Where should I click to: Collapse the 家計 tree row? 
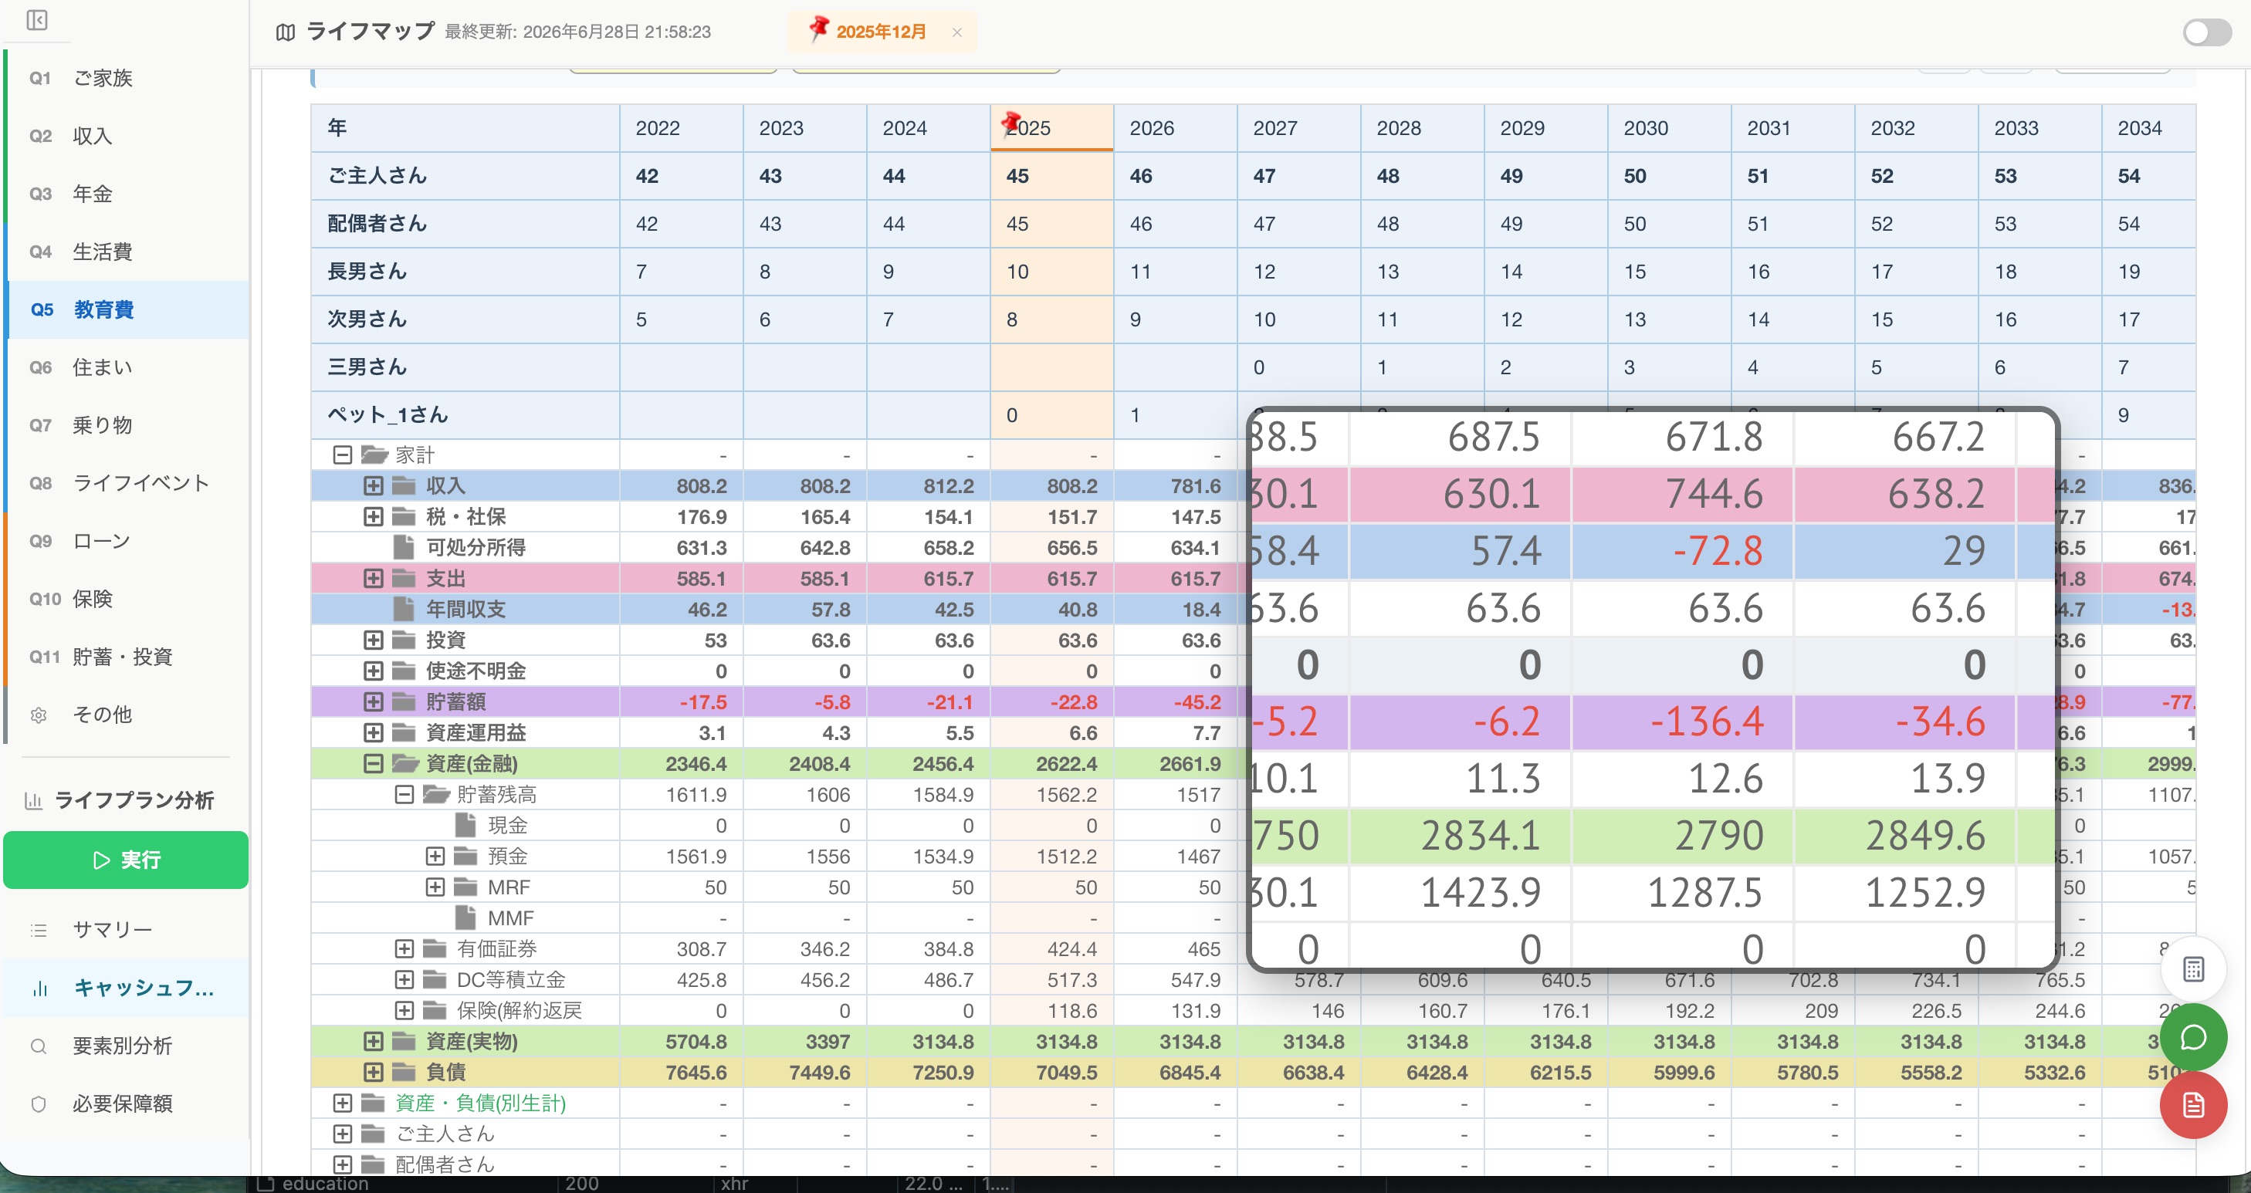point(343,455)
